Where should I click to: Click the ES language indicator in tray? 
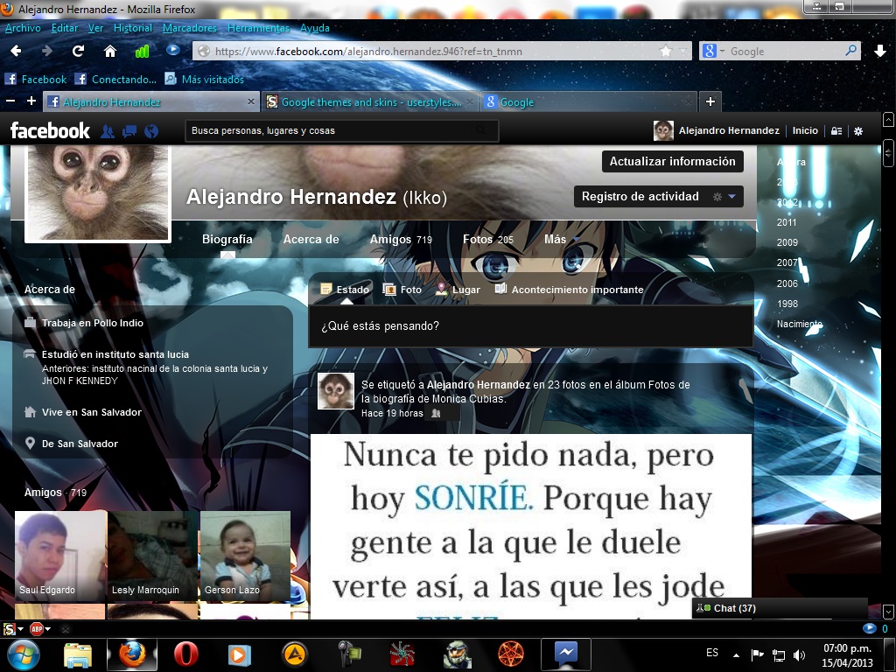712,653
